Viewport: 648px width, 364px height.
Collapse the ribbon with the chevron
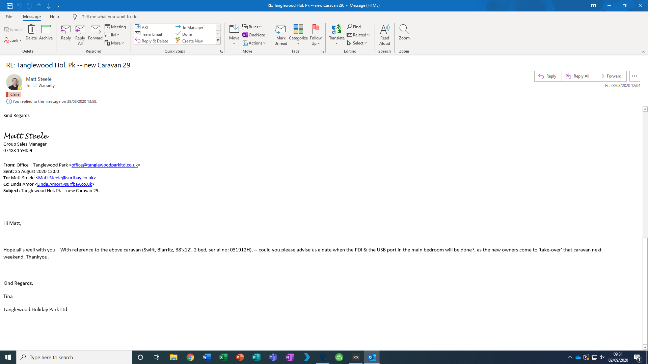point(643,52)
